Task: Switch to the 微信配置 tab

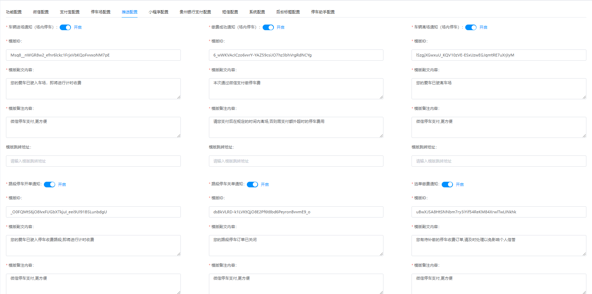Action: [41, 12]
